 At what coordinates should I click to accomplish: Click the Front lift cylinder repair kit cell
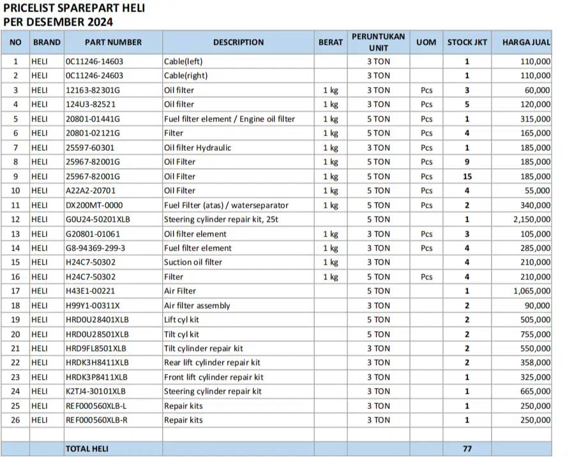tap(213, 377)
